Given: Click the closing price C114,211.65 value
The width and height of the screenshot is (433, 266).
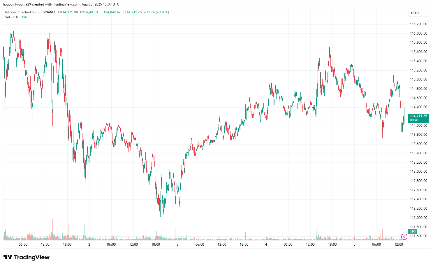Looking at the screenshot, I should tap(132, 12).
